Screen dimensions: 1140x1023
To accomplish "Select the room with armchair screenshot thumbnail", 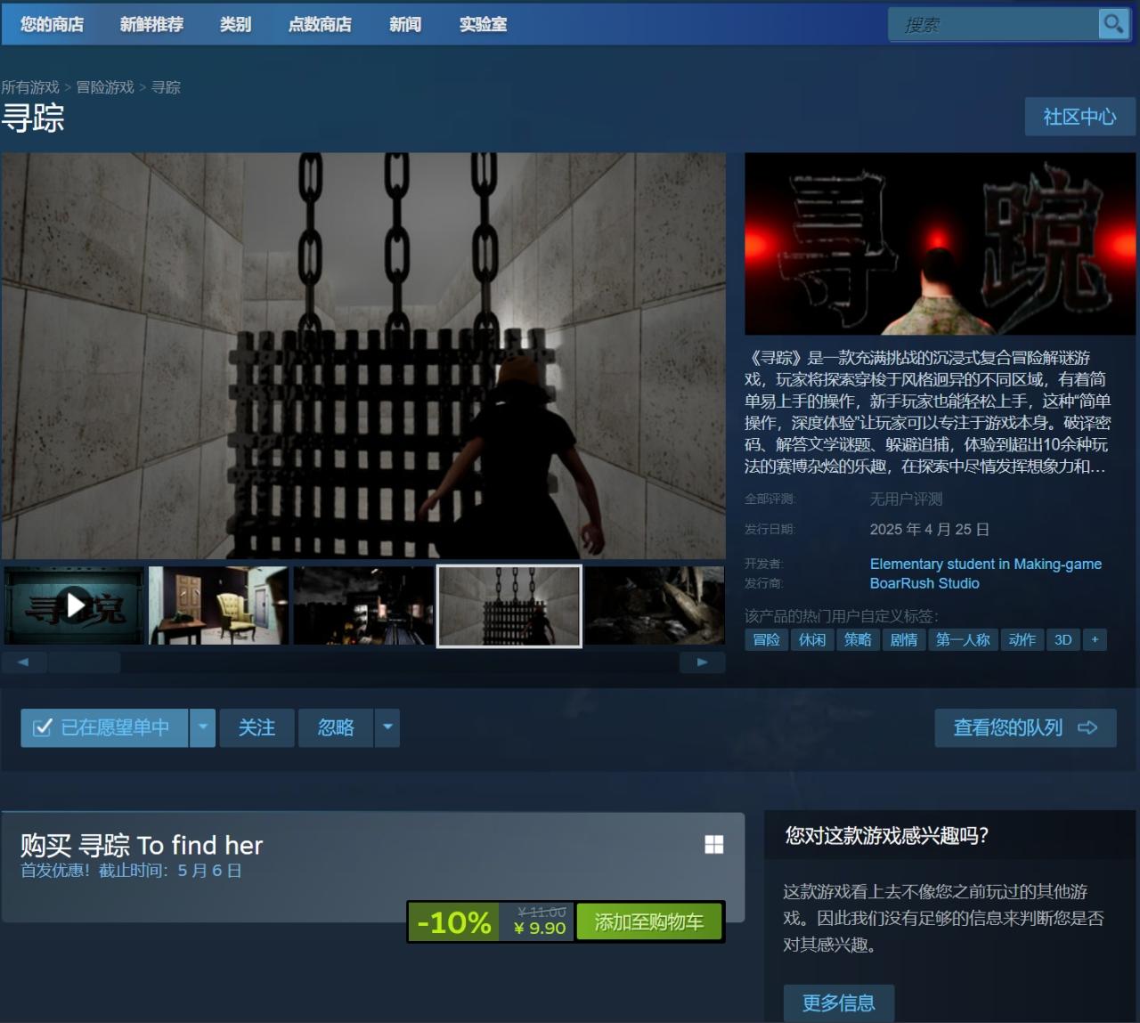I will coord(219,605).
